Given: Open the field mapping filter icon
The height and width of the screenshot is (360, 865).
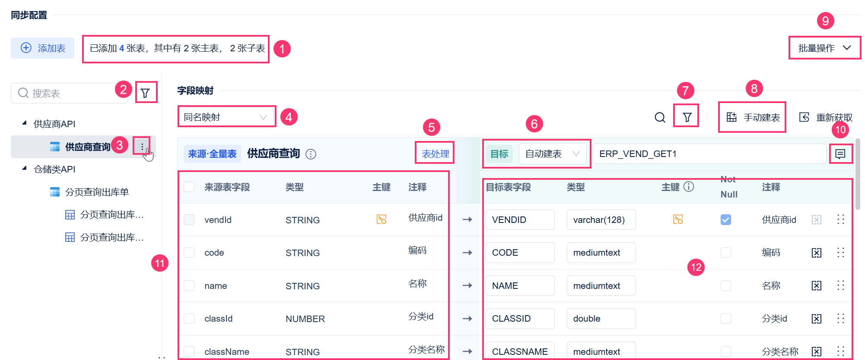Looking at the screenshot, I should (687, 117).
